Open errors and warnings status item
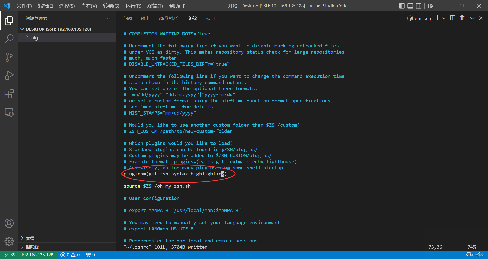The height and width of the screenshot is (259, 488). point(70,255)
